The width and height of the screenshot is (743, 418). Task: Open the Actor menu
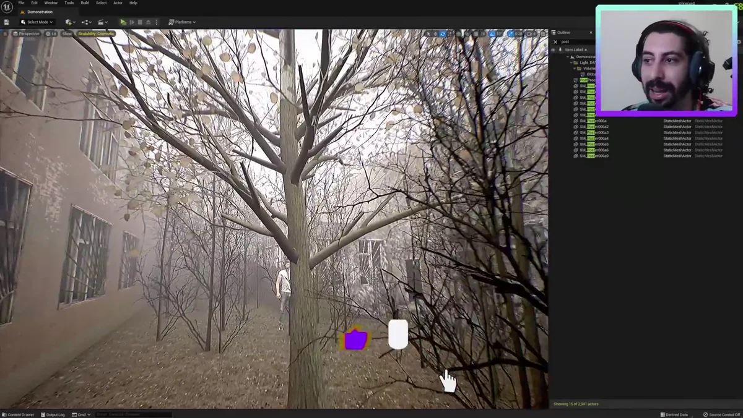point(118,3)
